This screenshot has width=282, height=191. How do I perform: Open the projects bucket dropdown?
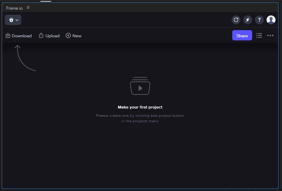coord(13,20)
